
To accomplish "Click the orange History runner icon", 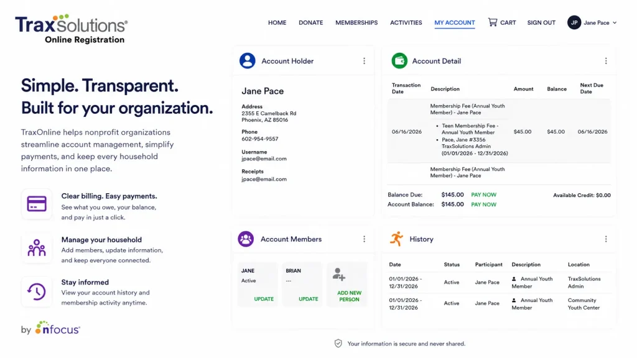I will tap(396, 239).
